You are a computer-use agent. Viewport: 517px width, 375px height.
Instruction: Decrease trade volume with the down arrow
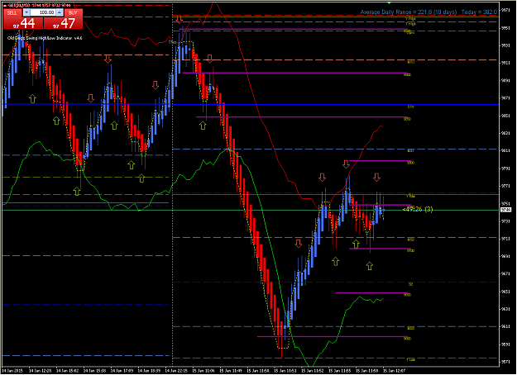pyautogui.click(x=26, y=12)
